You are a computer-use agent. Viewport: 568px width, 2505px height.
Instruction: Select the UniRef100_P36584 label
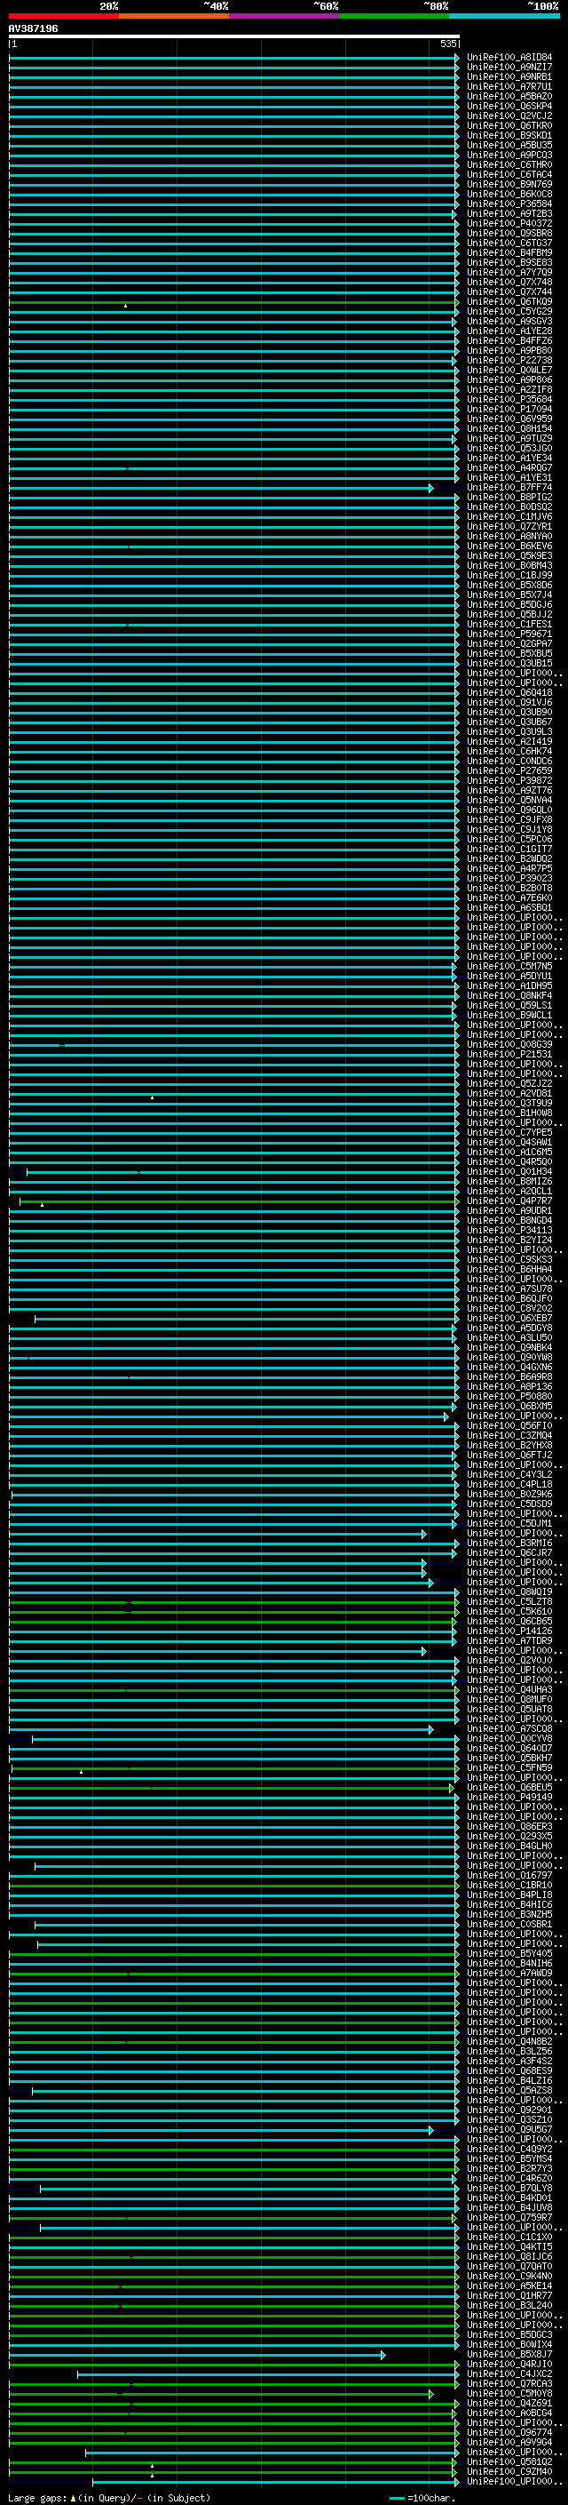(509, 204)
